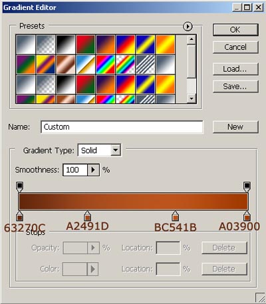
Task: Click New to add gradient preset
Action: click(x=235, y=127)
